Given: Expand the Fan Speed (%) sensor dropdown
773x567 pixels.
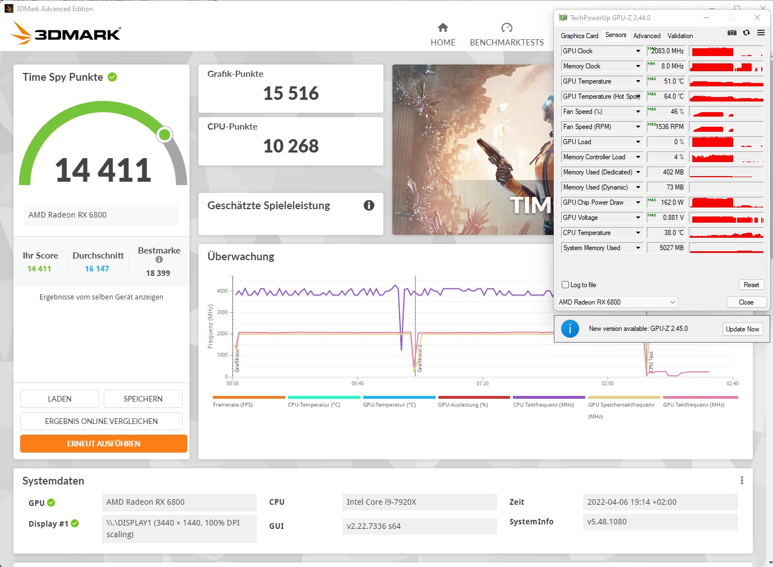Looking at the screenshot, I should (638, 112).
